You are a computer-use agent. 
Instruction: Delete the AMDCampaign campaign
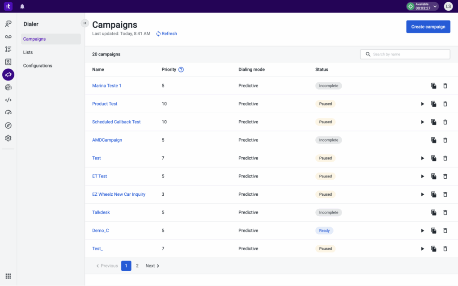[x=445, y=140]
